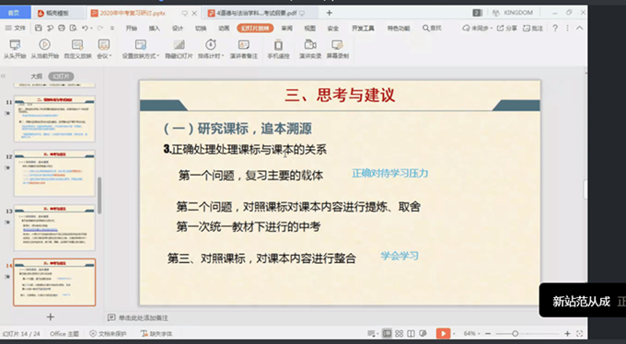Switch to normal view icon in status bar
The width and height of the screenshot is (626, 344).
(x=387, y=333)
